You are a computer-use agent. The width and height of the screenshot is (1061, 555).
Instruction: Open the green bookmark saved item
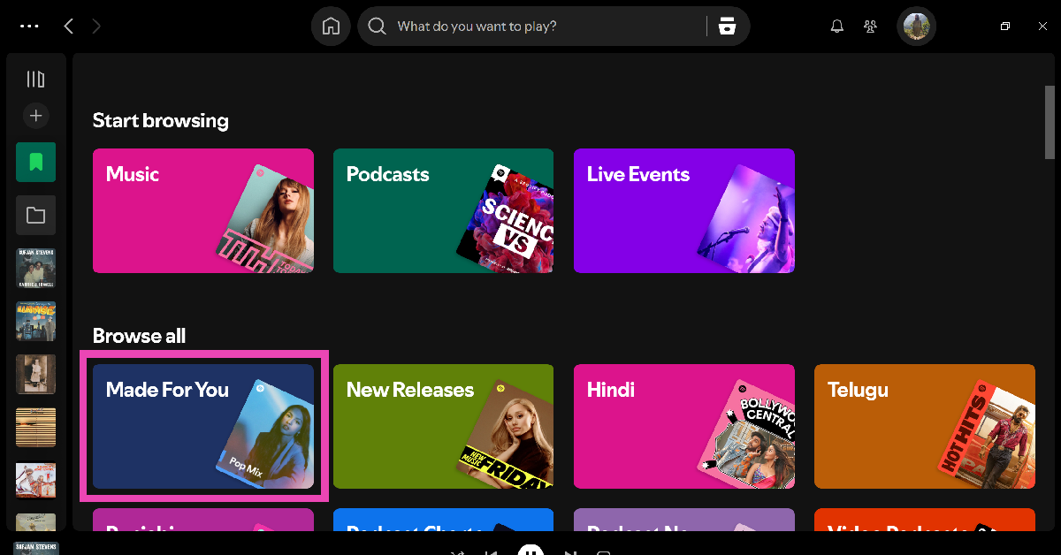coord(35,162)
